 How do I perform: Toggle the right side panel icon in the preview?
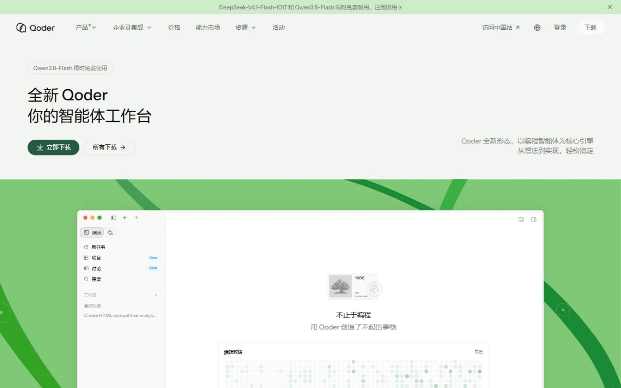coord(534,219)
